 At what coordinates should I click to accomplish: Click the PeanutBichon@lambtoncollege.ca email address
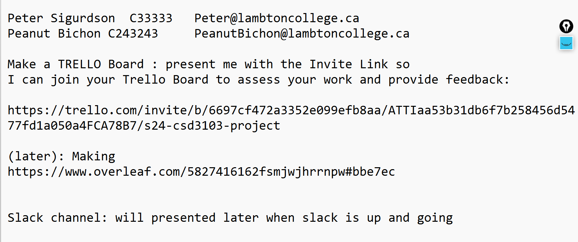(x=302, y=33)
